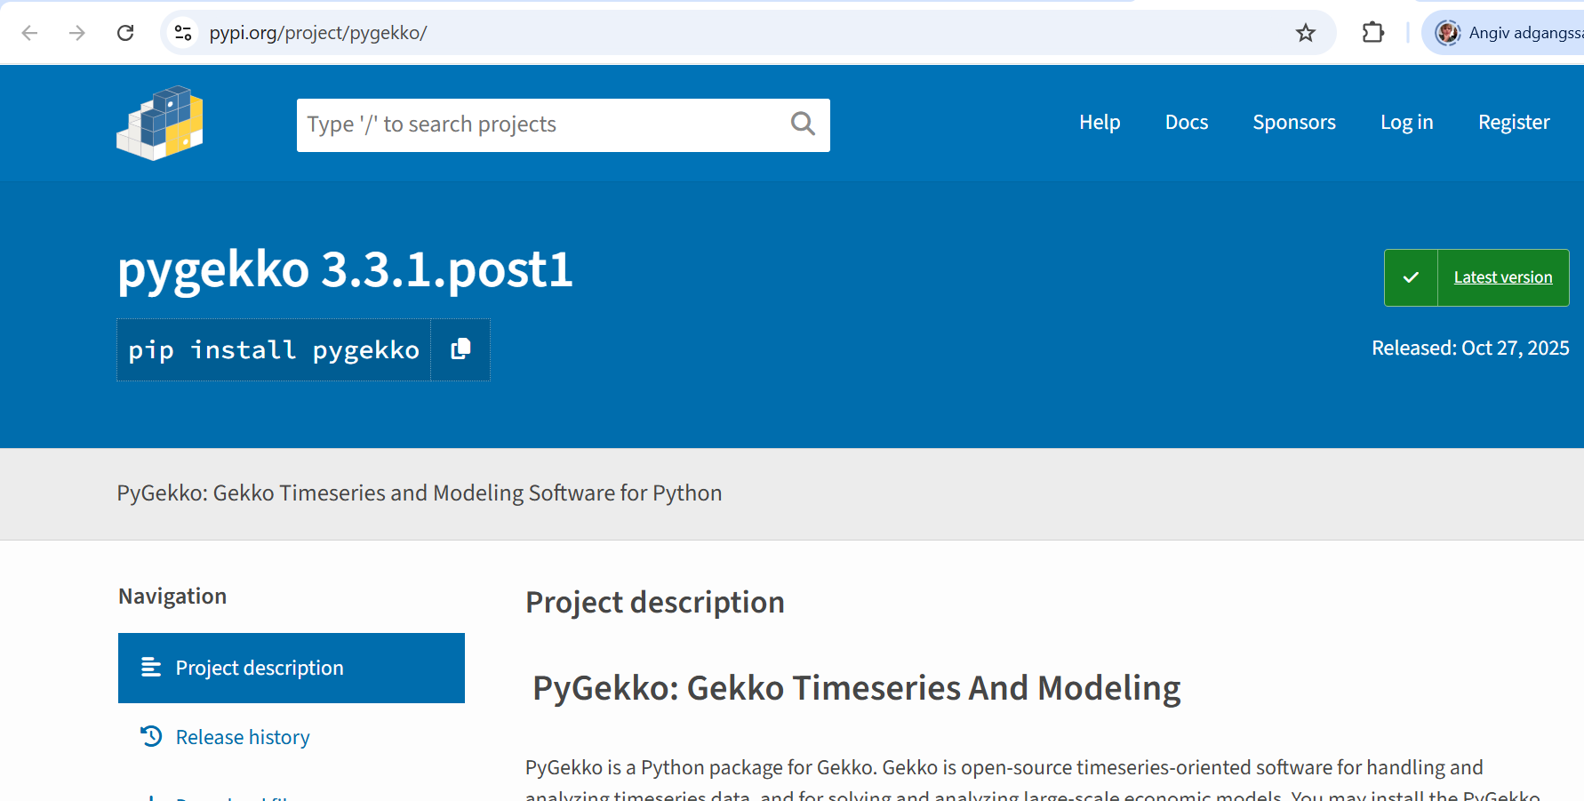Screen dimensions: 1584x801
Task: Click the address bar URL
Action: [318, 33]
